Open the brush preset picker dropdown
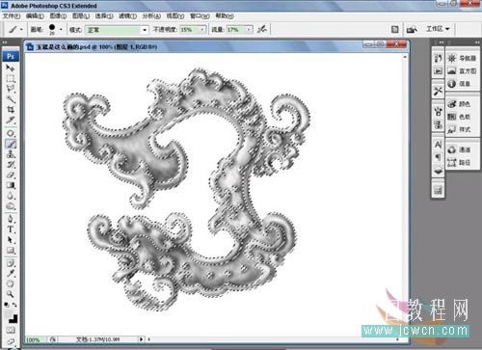482x350 pixels. (x=61, y=30)
